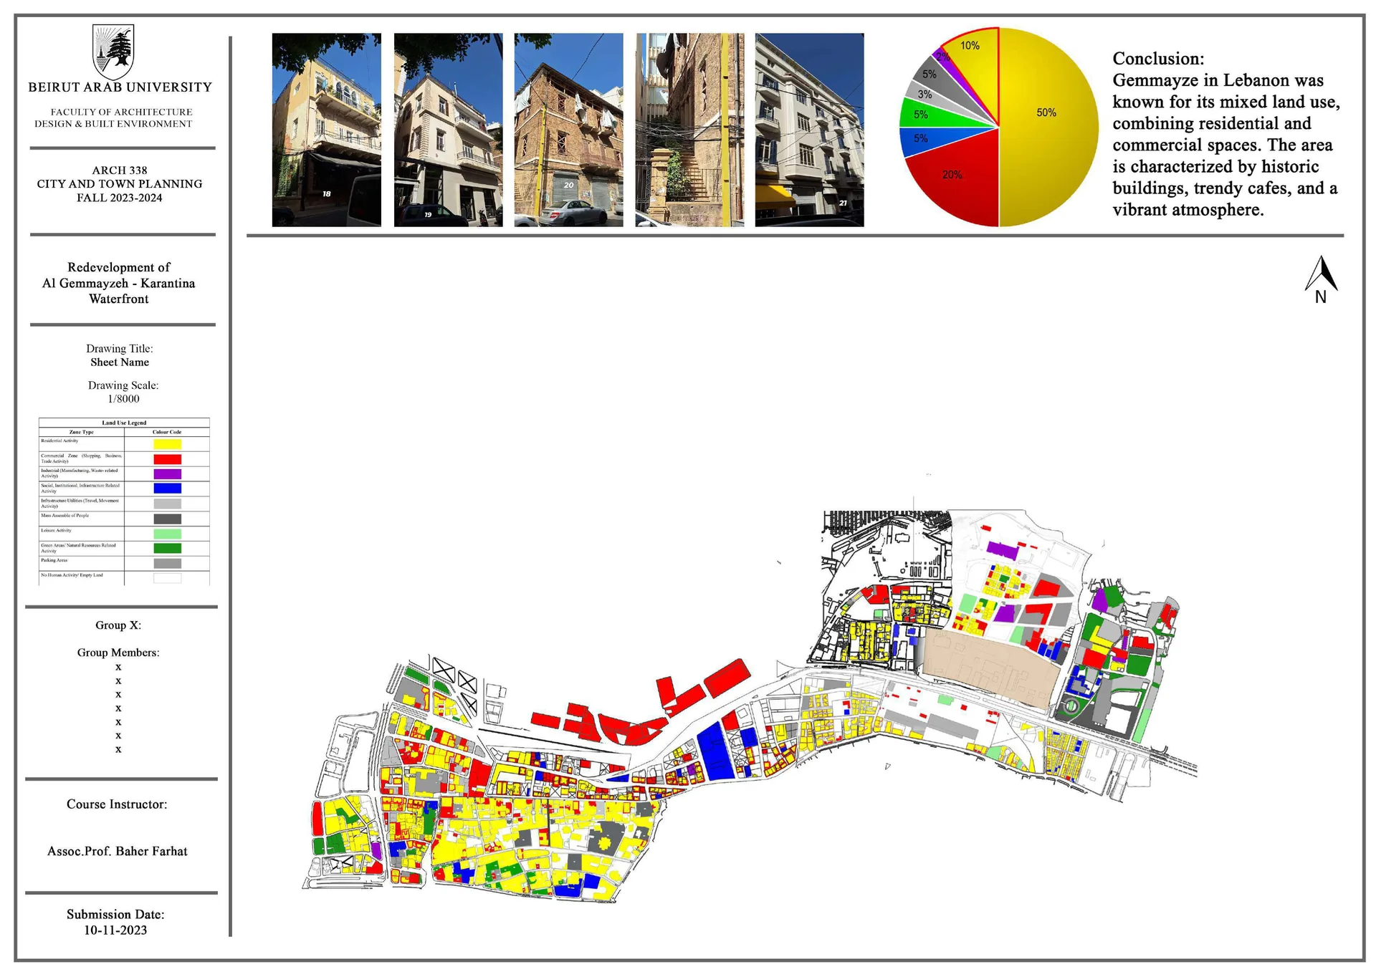Open building photo numbered 20

(x=568, y=130)
